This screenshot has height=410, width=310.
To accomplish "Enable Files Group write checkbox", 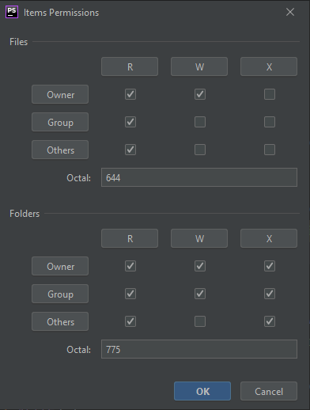I will 200,122.
